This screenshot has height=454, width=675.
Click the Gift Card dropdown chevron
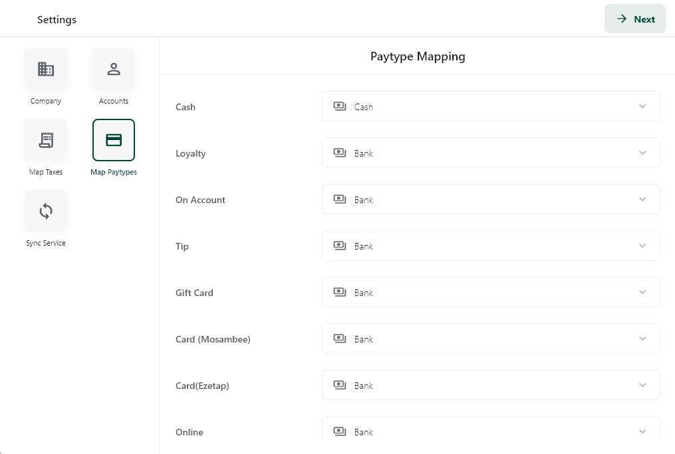[642, 292]
